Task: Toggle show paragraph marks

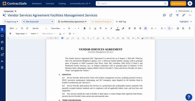Action: point(10,34)
